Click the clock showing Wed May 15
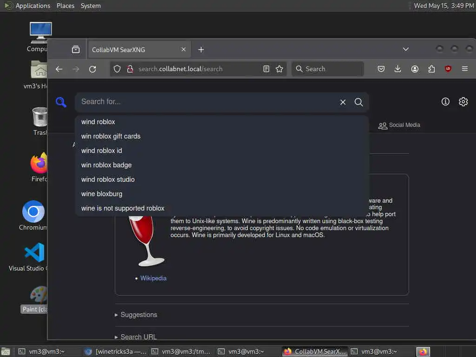Screen dimensions: 476x357 click(444, 6)
